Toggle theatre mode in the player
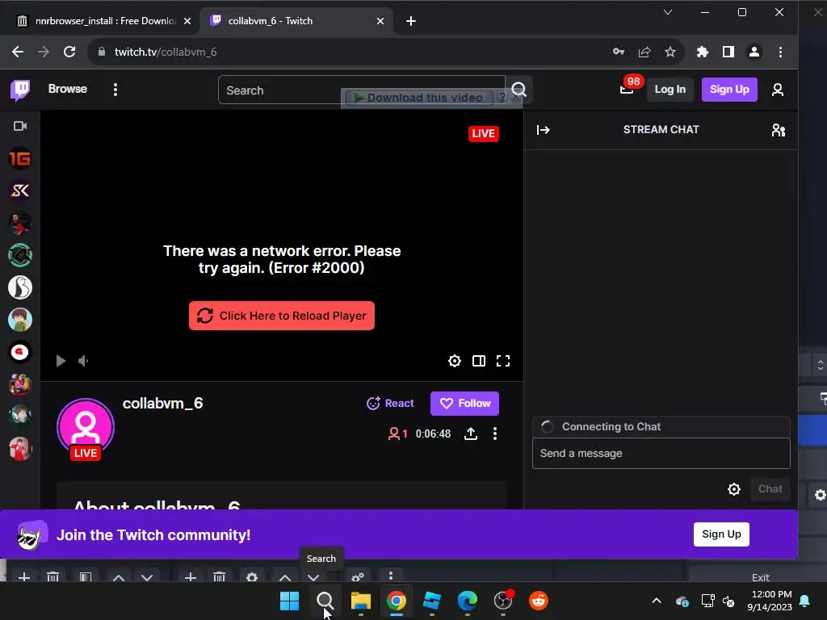827x620 pixels. (x=479, y=361)
